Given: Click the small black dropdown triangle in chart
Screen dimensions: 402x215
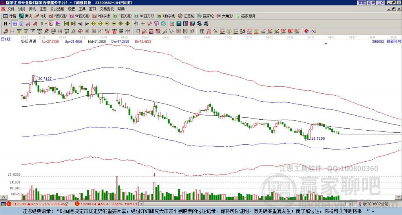Looking at the screenshot, I should [326, 44].
